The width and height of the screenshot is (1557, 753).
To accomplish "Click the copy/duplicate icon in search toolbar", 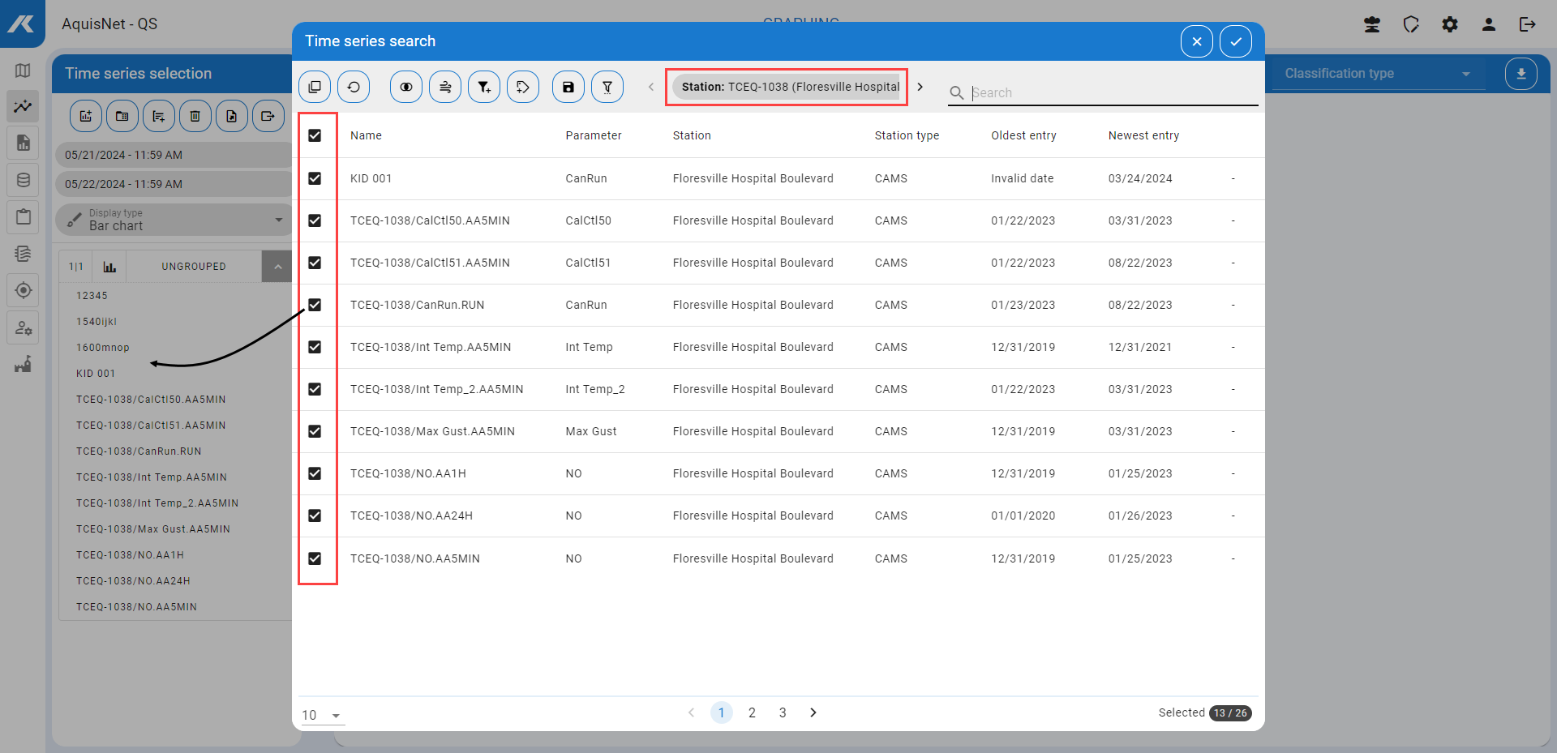I will coord(315,87).
